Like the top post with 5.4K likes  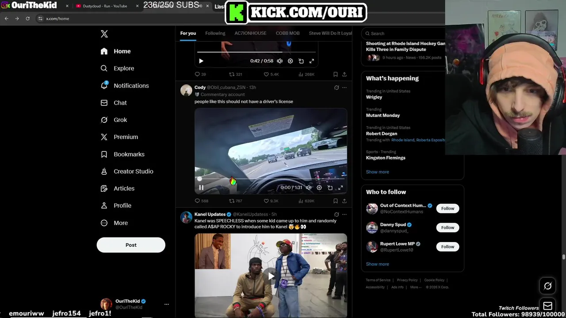coord(271,74)
